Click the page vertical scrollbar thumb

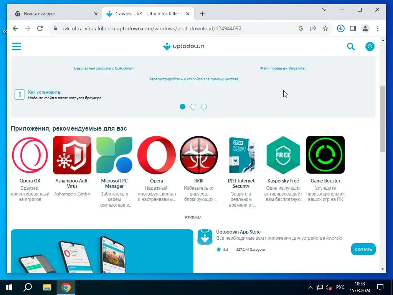tap(383, 119)
